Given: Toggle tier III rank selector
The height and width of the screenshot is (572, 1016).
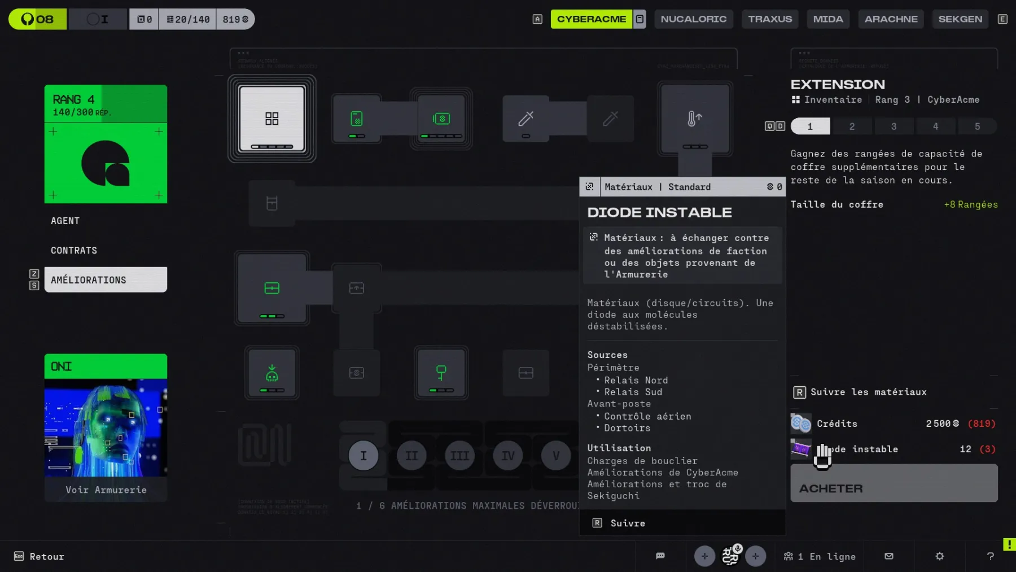Looking at the screenshot, I should tap(459, 456).
